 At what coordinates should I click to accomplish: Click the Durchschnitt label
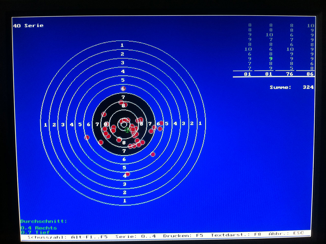[x=44, y=221]
